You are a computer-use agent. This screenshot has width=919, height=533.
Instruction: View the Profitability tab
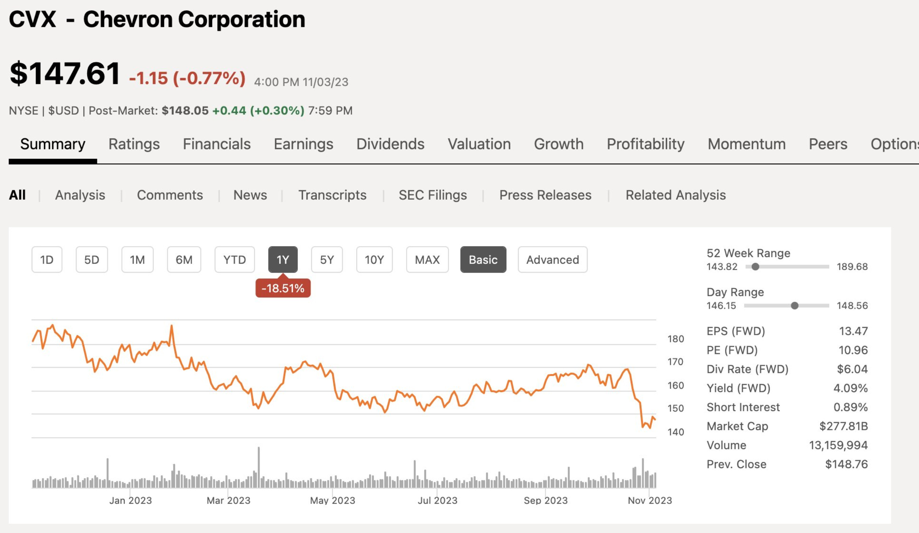[645, 144]
